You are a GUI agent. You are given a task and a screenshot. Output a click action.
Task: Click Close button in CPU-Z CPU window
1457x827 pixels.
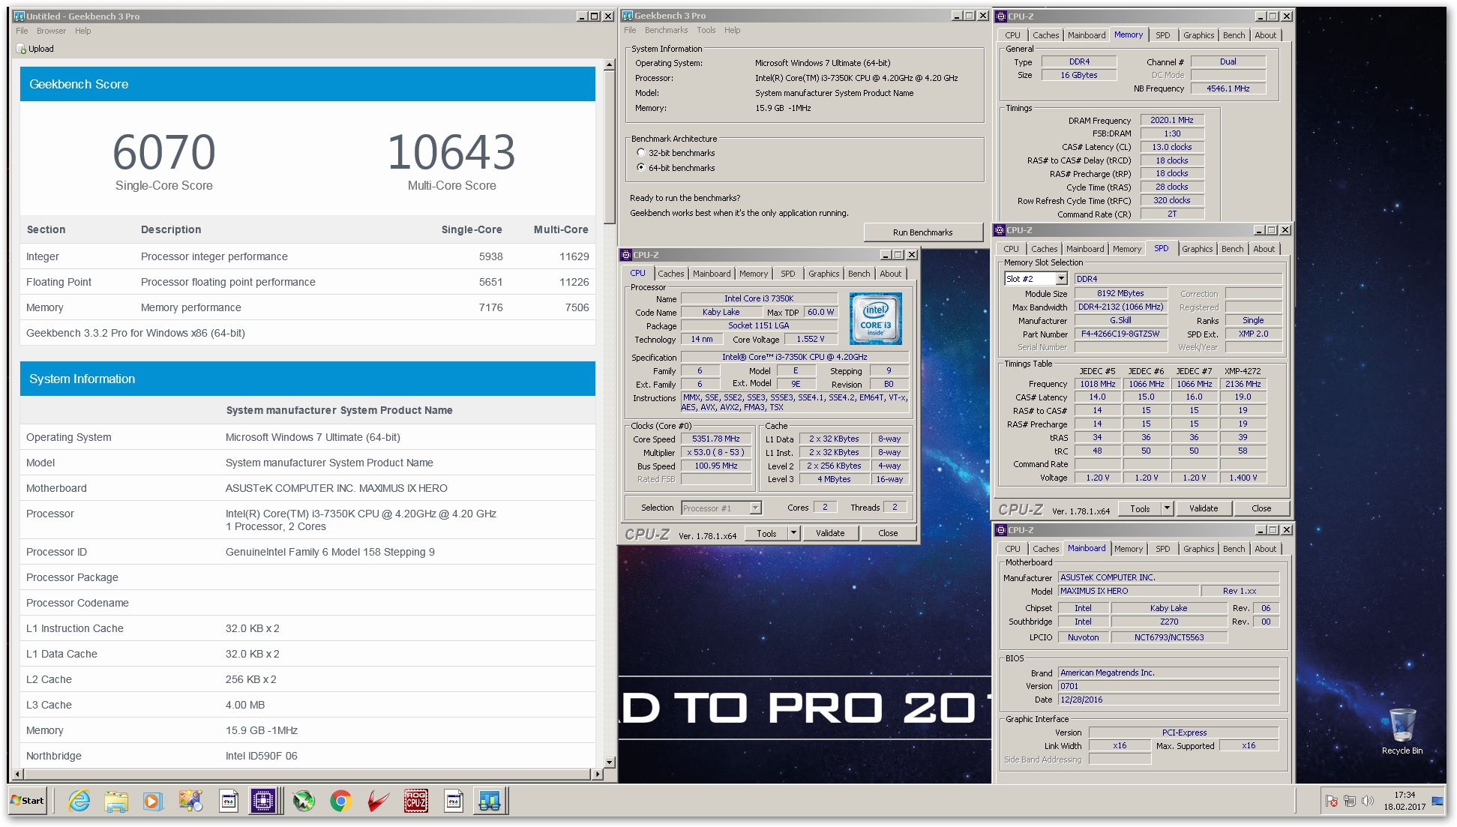click(888, 533)
